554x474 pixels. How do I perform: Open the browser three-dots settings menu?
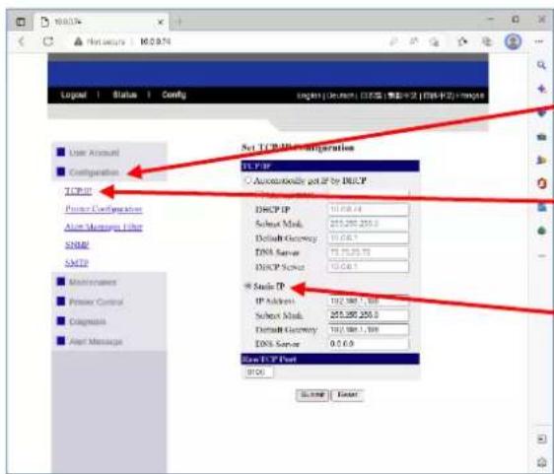tap(539, 41)
